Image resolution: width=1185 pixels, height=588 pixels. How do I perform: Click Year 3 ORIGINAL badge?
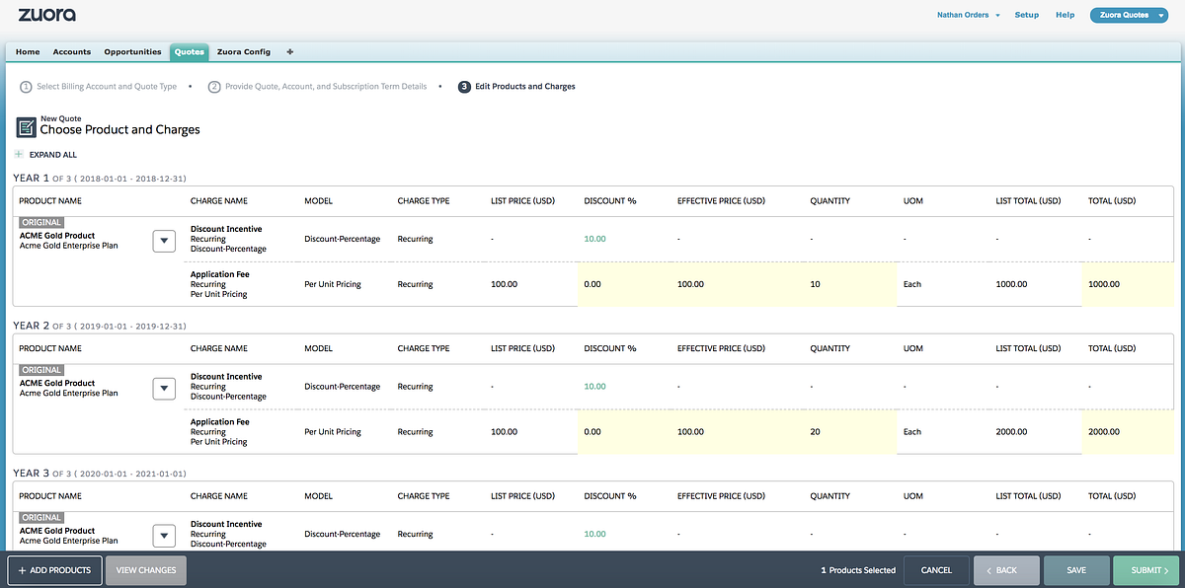click(41, 518)
